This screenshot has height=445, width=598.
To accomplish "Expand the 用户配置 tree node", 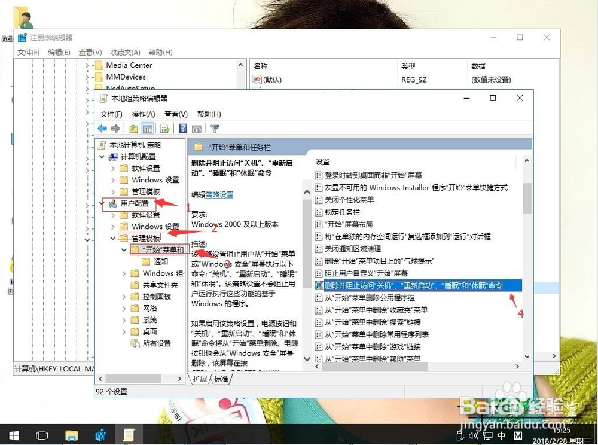I will point(101,203).
